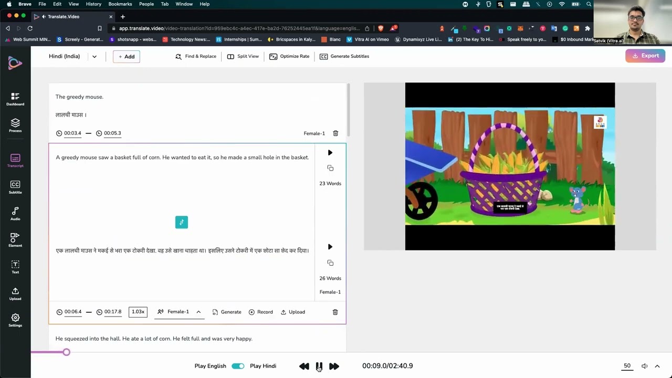Open the Transcript panel in sidebar
The height and width of the screenshot is (378, 672).
15,160
